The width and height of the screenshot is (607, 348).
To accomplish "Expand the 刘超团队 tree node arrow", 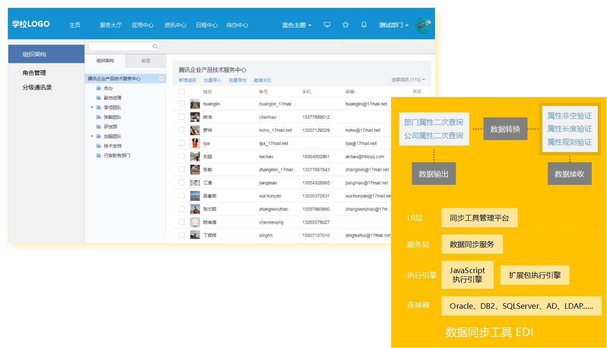I will [x=92, y=136].
